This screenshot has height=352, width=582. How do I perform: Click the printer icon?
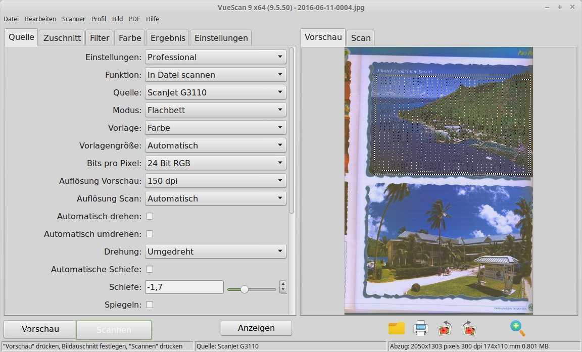[420, 328]
